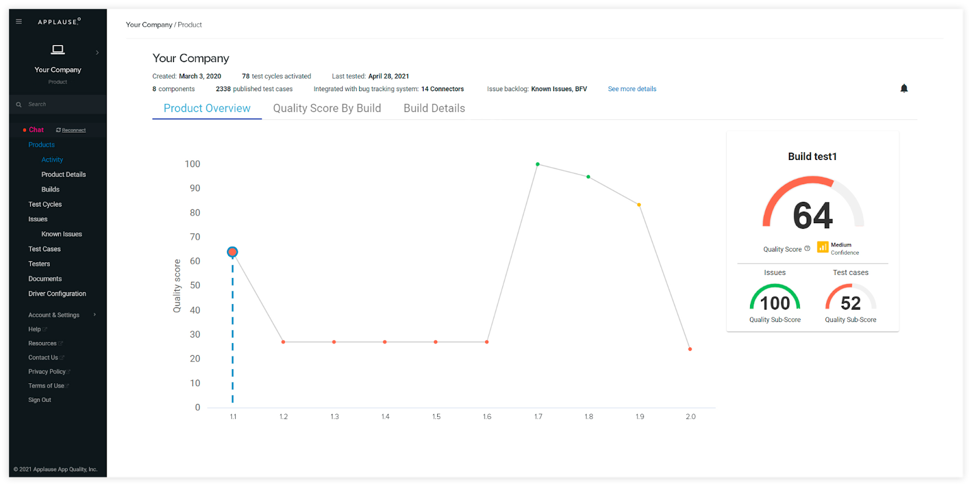This screenshot has height=486, width=974.
Task: Click the Medium Confidence bar icon
Action: click(x=822, y=247)
